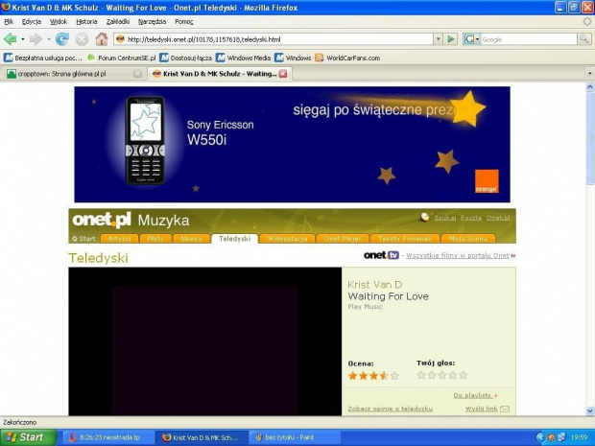Give five stars under Twój głos

pyautogui.click(x=464, y=375)
